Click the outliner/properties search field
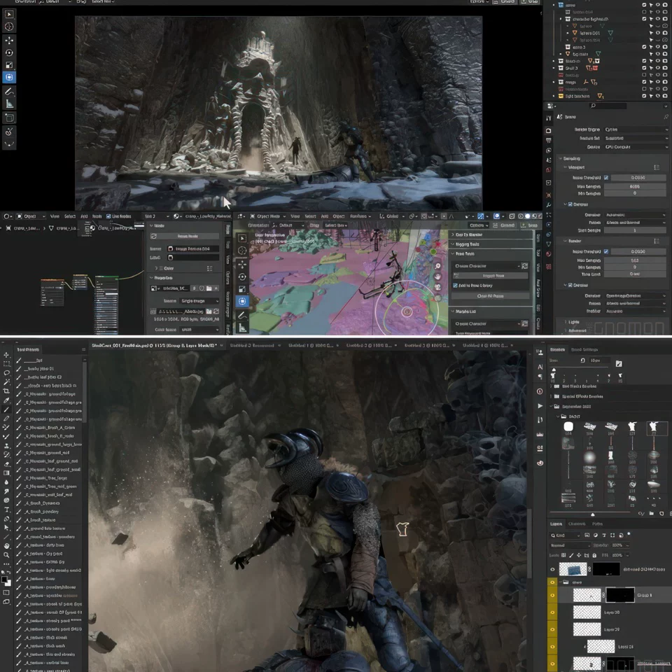672x672 pixels. [x=608, y=106]
